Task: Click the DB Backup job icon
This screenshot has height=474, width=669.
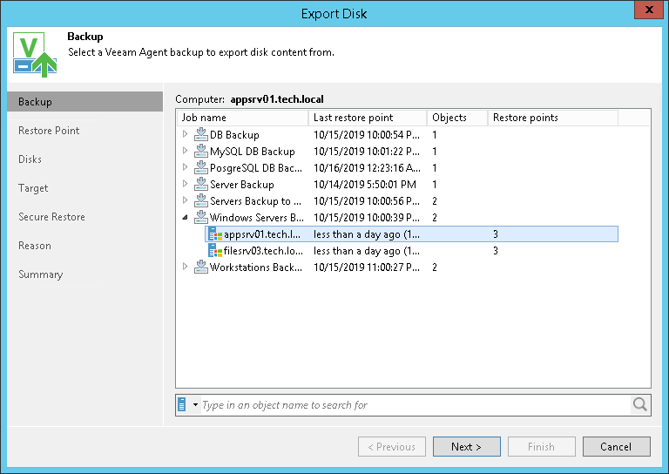Action: (x=200, y=135)
